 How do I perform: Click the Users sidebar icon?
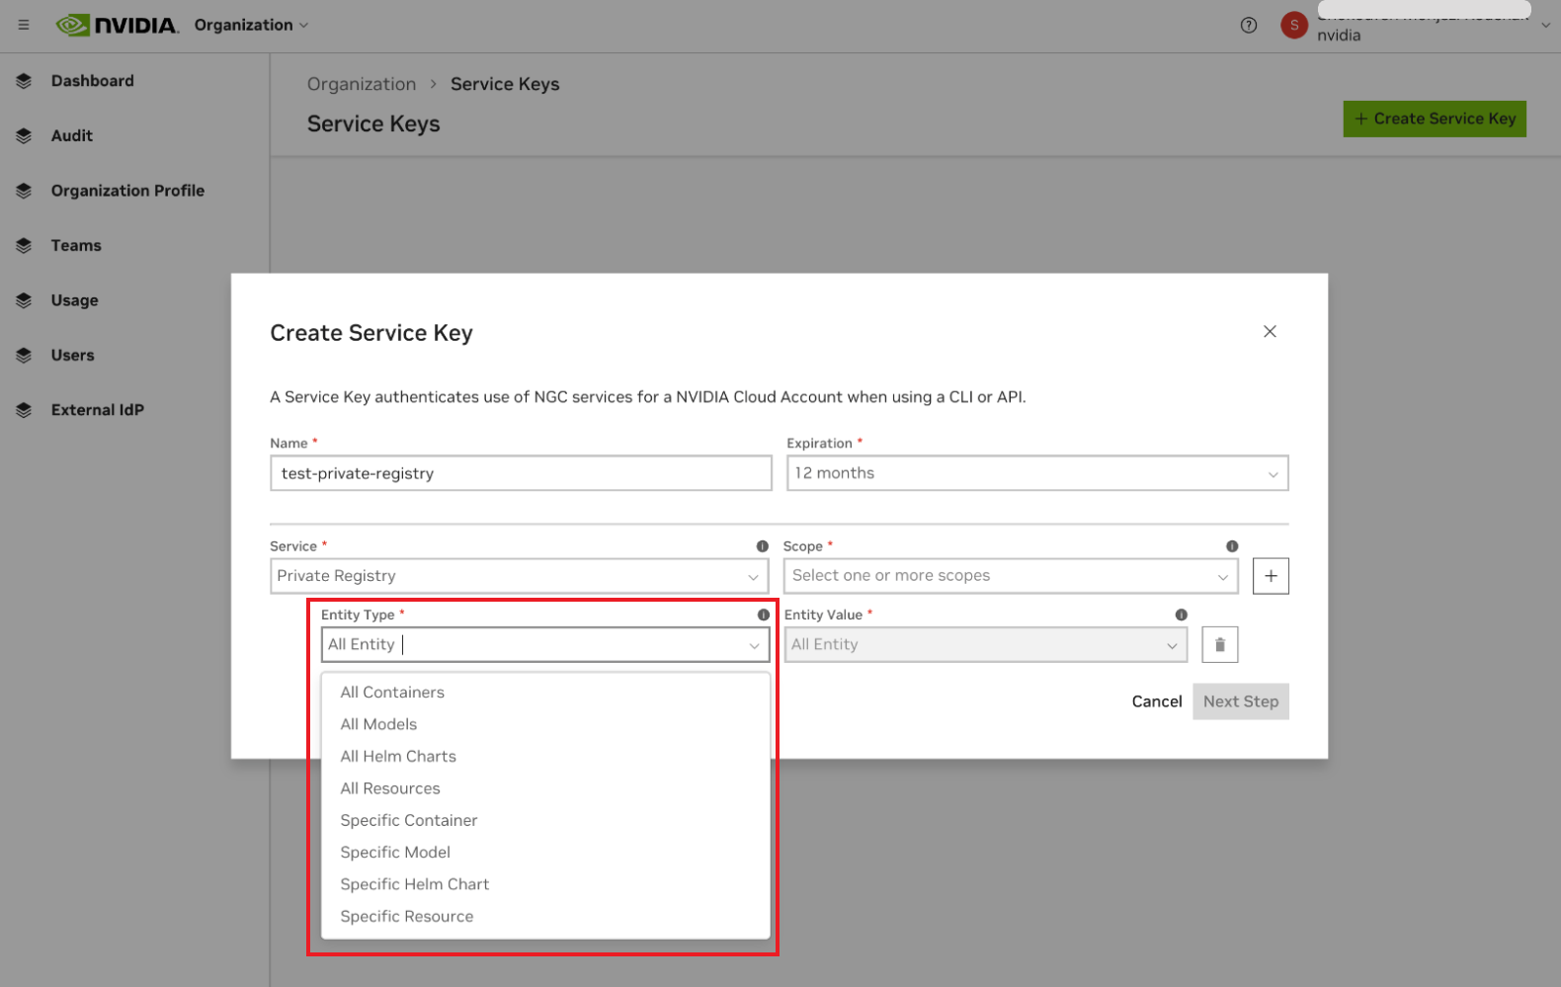[24, 355]
